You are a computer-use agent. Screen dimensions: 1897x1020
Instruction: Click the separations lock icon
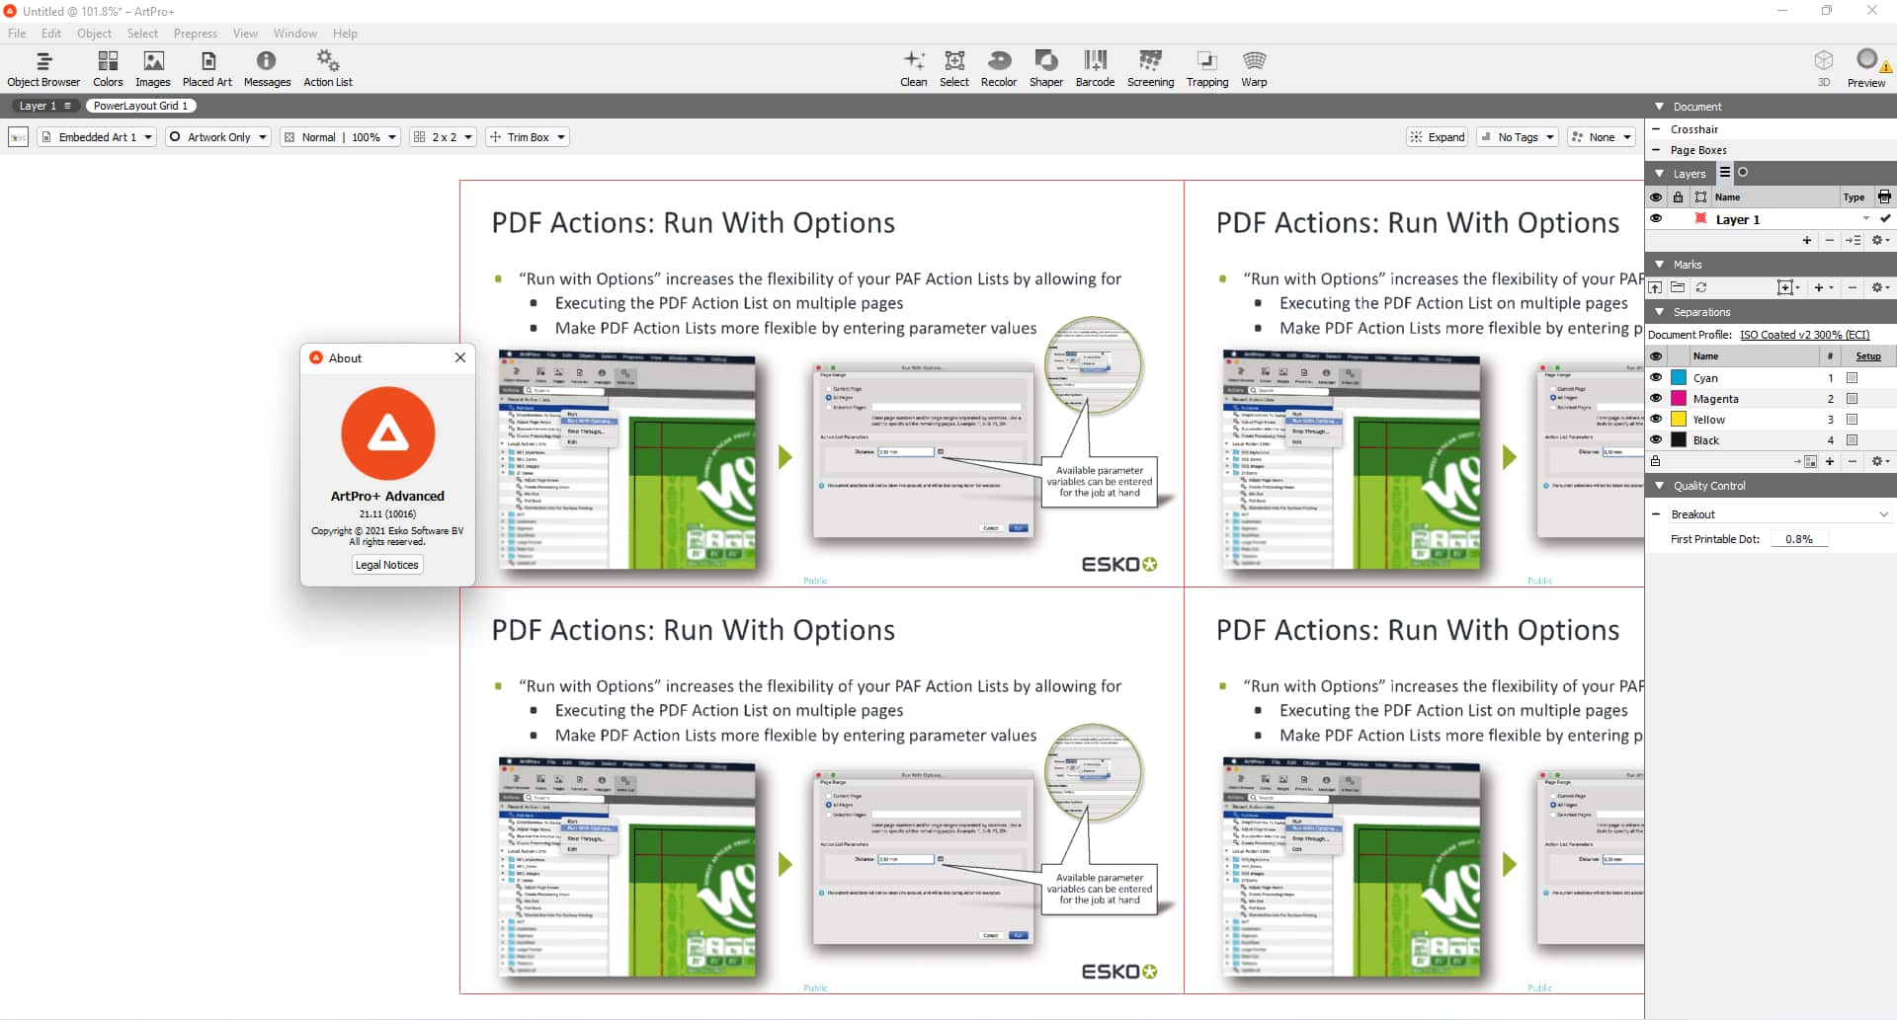pos(1655,461)
